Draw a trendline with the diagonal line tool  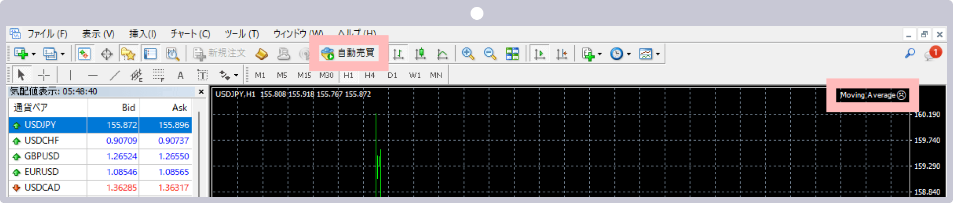tap(115, 75)
